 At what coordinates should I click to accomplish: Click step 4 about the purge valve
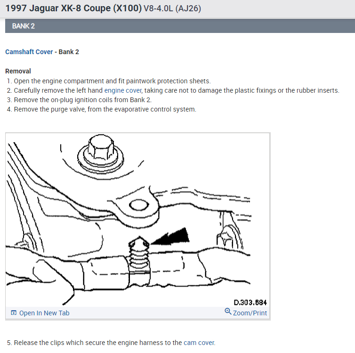[x=101, y=109]
